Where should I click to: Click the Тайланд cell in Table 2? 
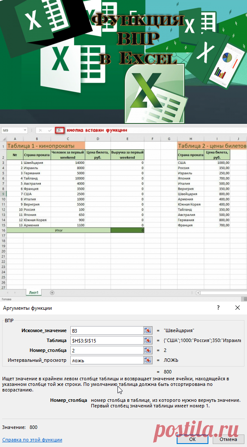[x=191, y=210]
